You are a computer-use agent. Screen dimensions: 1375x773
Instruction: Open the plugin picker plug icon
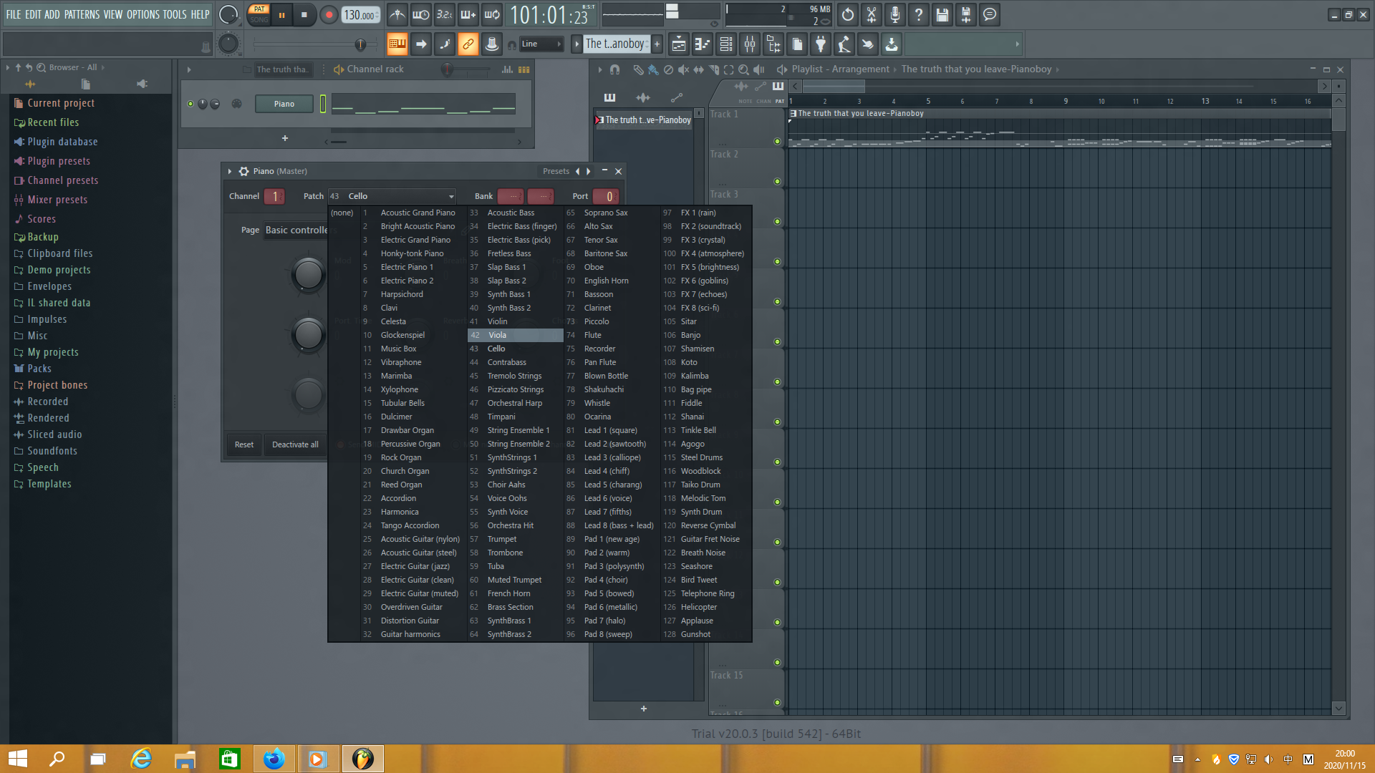(821, 44)
